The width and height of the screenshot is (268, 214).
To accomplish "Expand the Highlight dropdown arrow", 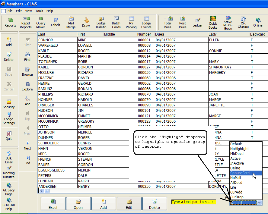I will pyautogui.click(x=259, y=203).
